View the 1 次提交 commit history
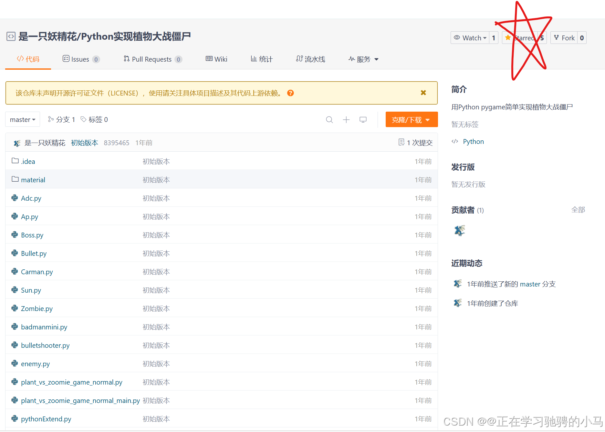 (x=415, y=143)
